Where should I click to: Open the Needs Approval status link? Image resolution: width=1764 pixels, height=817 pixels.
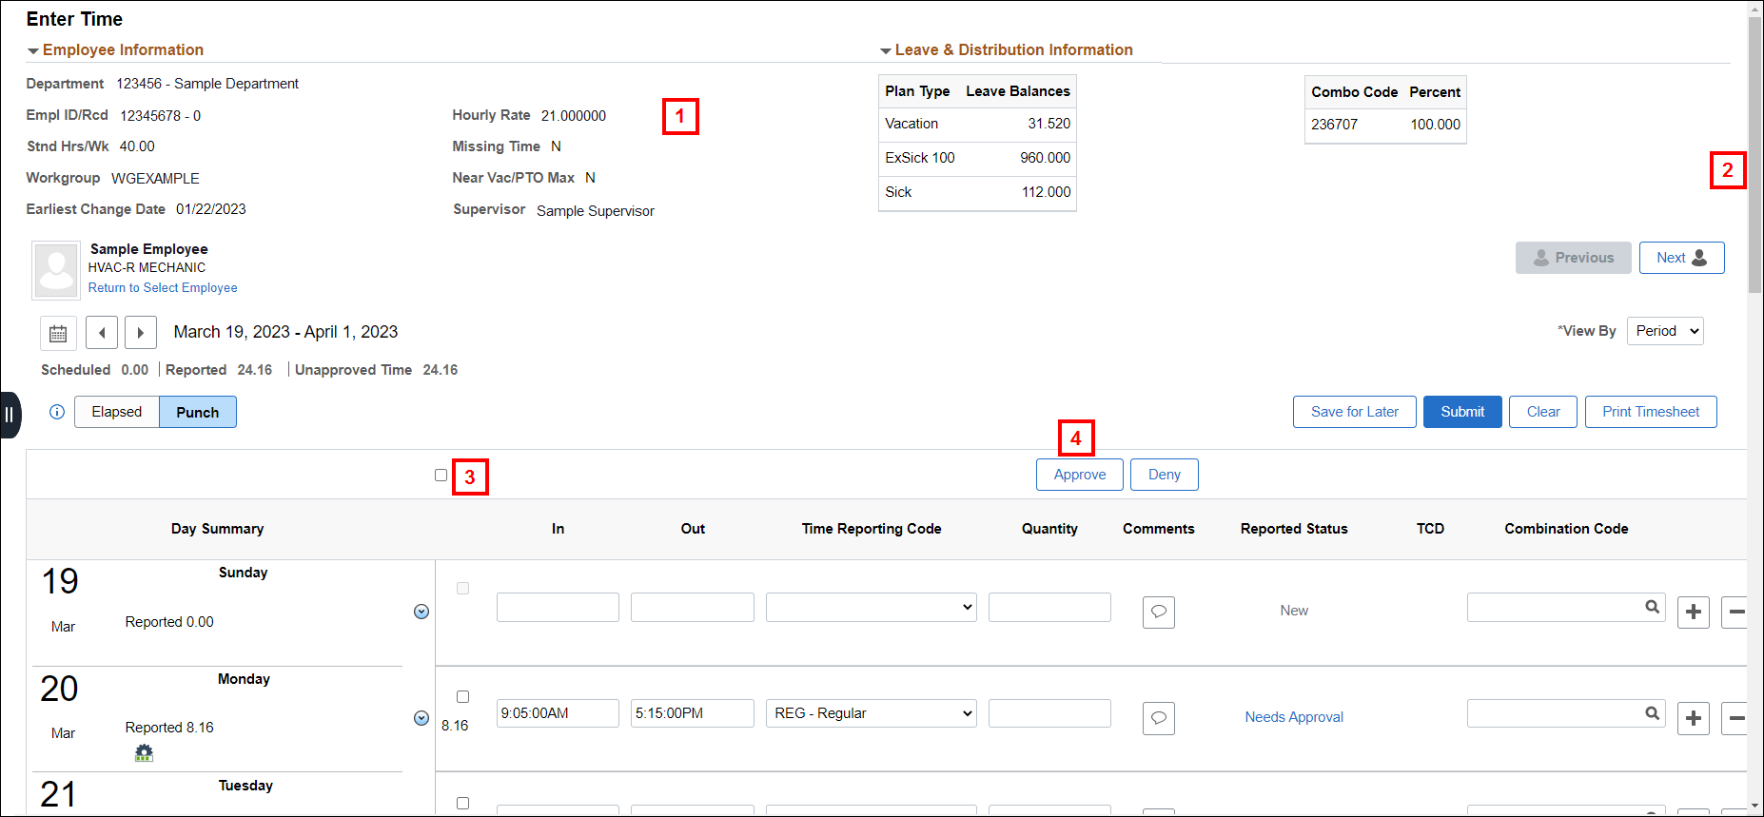point(1294,717)
